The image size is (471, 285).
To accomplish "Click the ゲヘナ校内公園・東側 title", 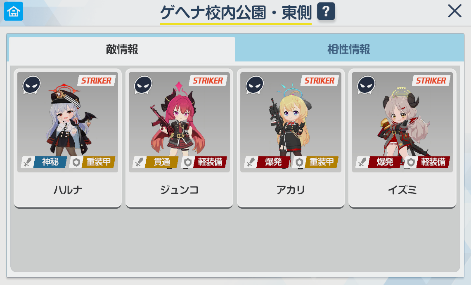I will point(235,13).
